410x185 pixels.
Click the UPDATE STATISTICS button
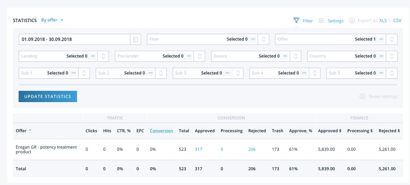coord(48,96)
